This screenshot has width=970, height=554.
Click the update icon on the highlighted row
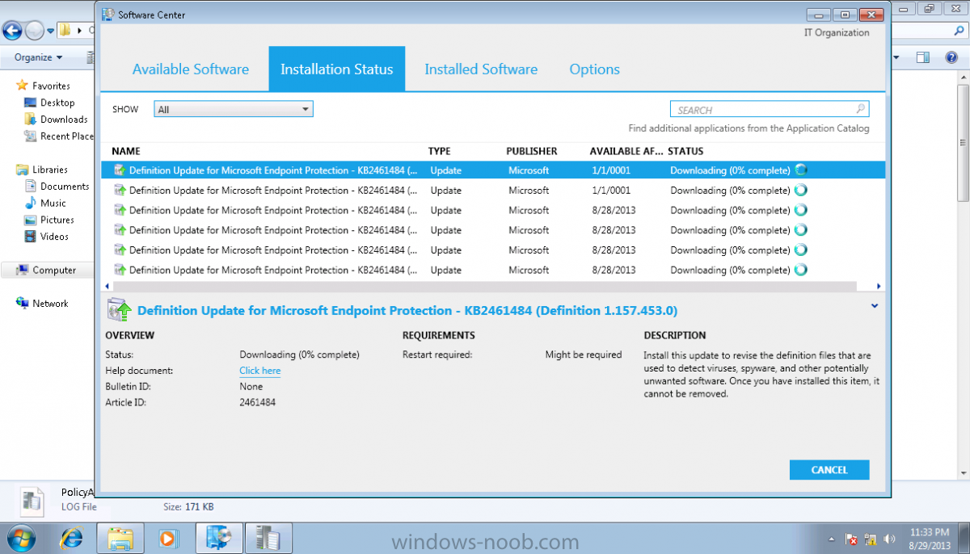(x=120, y=170)
